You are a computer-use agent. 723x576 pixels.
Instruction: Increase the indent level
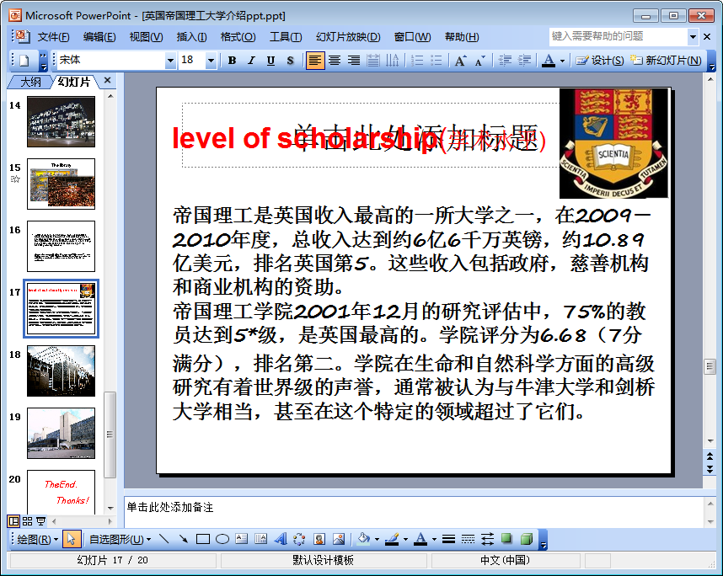pos(524,61)
